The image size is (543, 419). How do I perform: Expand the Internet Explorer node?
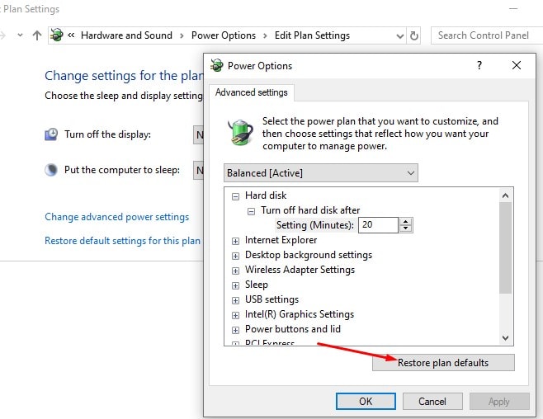tap(235, 241)
